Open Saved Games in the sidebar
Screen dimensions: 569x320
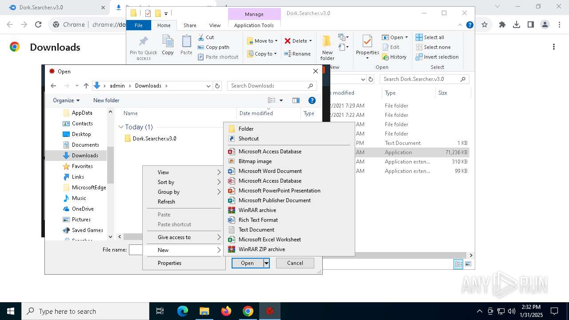point(88,230)
